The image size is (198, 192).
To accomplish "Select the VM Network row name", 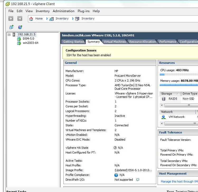I will (x=176, y=117).
